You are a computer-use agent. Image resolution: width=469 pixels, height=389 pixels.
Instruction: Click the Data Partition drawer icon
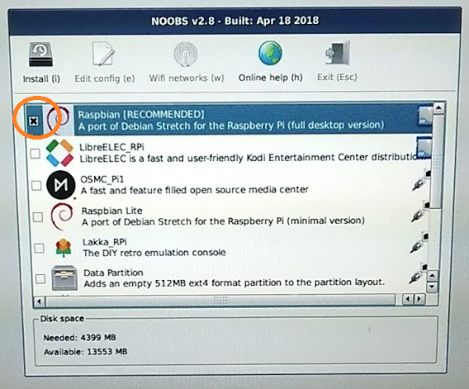click(64, 278)
